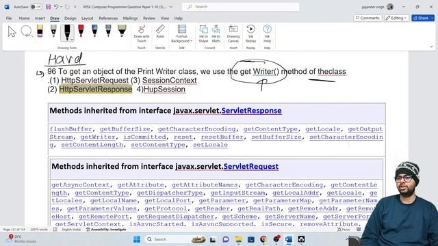Expand the document title dropdown
The width and height of the screenshot is (438, 246).
(171, 7)
